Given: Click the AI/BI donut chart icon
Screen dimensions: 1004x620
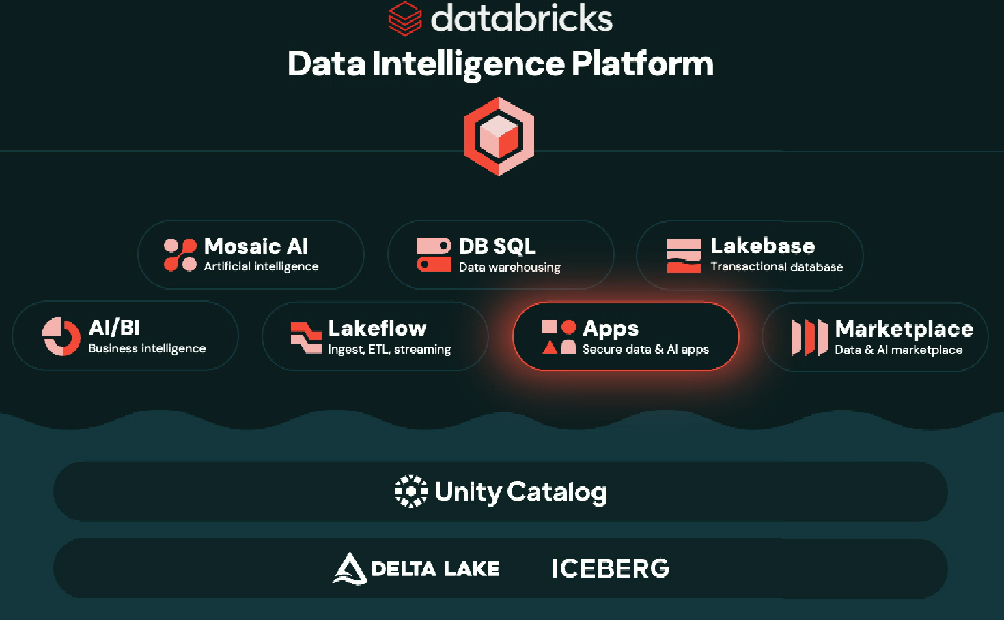Looking at the screenshot, I should [x=61, y=336].
